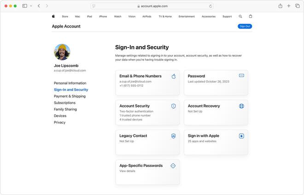Open the Legacy Contact card
304x195 pixels.
pos(147,142)
